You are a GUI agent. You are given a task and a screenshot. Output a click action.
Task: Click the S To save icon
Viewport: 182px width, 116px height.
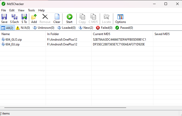click(24, 17)
